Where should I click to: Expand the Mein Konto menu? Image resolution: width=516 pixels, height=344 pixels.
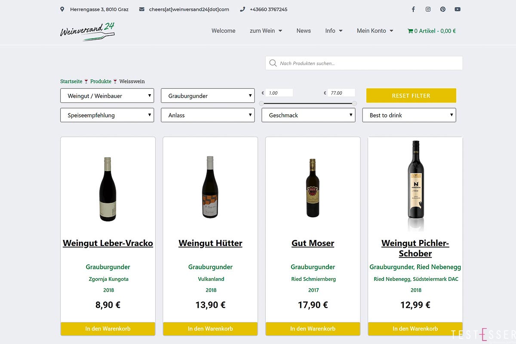click(x=375, y=31)
